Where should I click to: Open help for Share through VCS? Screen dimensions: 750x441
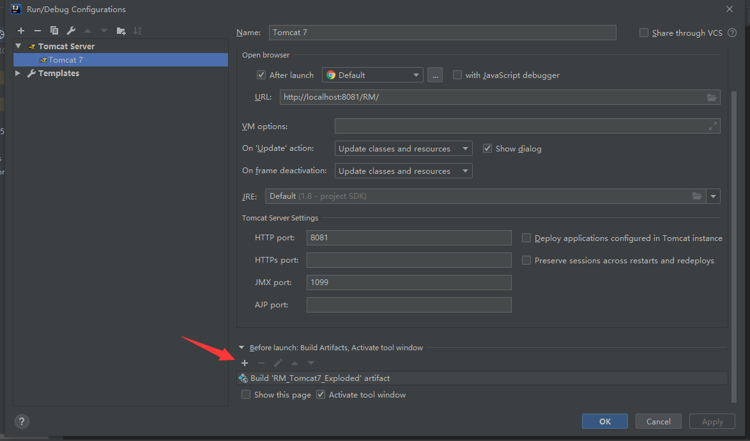pos(732,33)
